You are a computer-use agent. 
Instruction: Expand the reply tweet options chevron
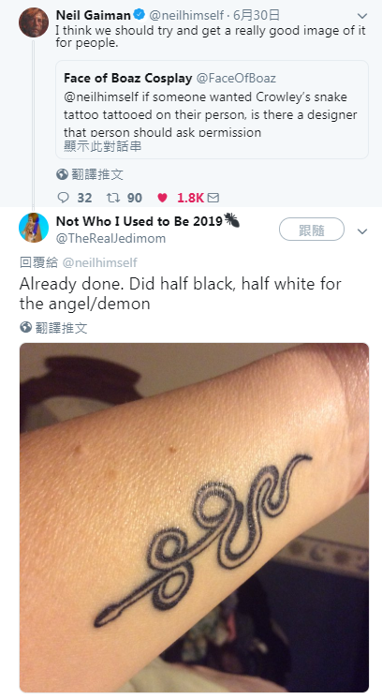[x=362, y=231]
